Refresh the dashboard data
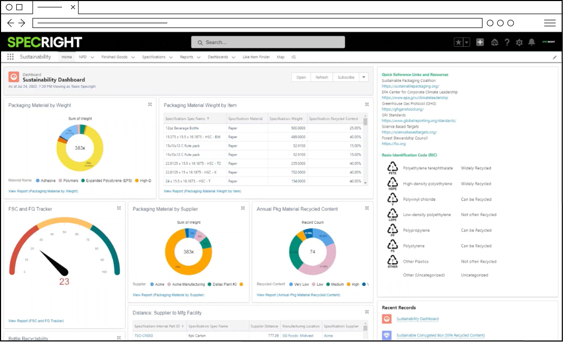This screenshot has height=342, width=563. tap(322, 77)
